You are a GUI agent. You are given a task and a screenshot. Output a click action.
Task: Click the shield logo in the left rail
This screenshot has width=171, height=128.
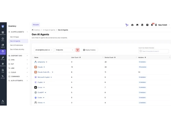(x=3, y=26)
